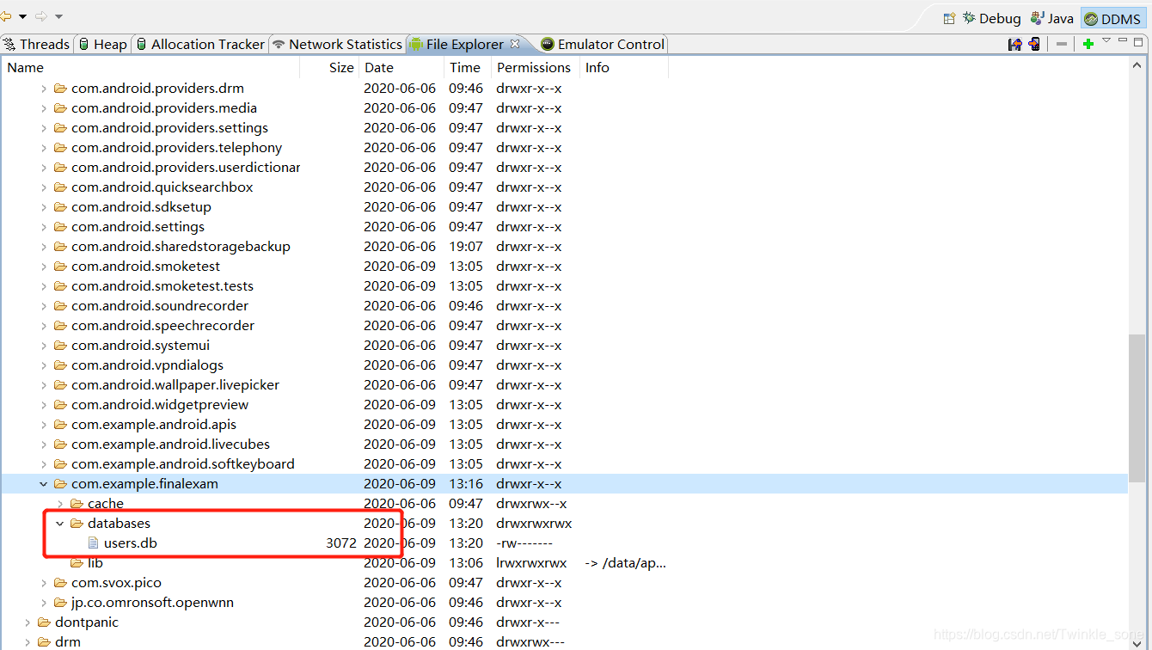Open the Heap tab
Viewport: 1152px width, 650px height.
102,44
